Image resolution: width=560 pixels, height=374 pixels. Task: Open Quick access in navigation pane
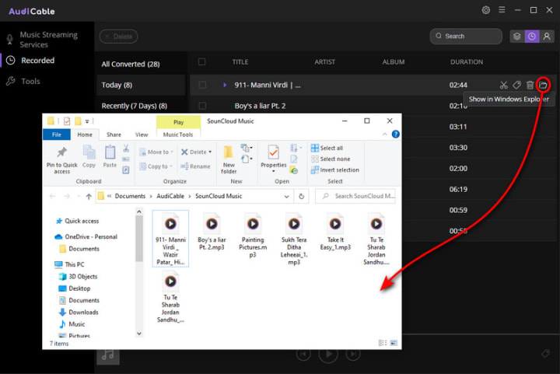[77, 221]
